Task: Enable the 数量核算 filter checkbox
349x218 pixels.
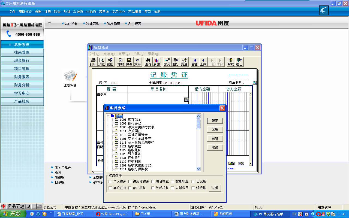Action: (172, 181)
